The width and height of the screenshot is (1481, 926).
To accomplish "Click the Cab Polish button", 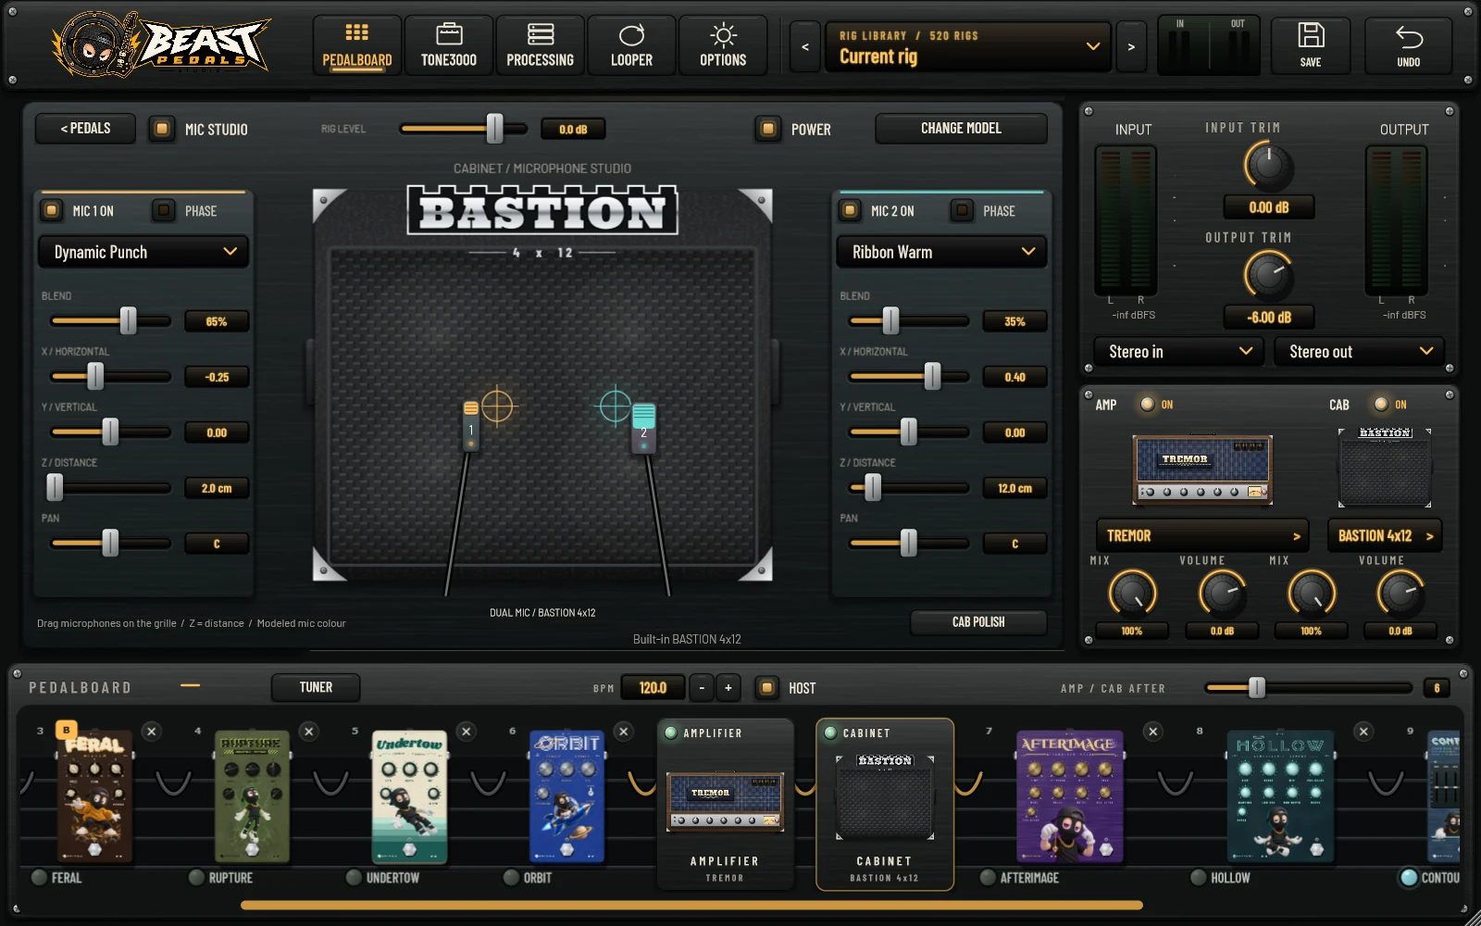I will click(x=978, y=622).
